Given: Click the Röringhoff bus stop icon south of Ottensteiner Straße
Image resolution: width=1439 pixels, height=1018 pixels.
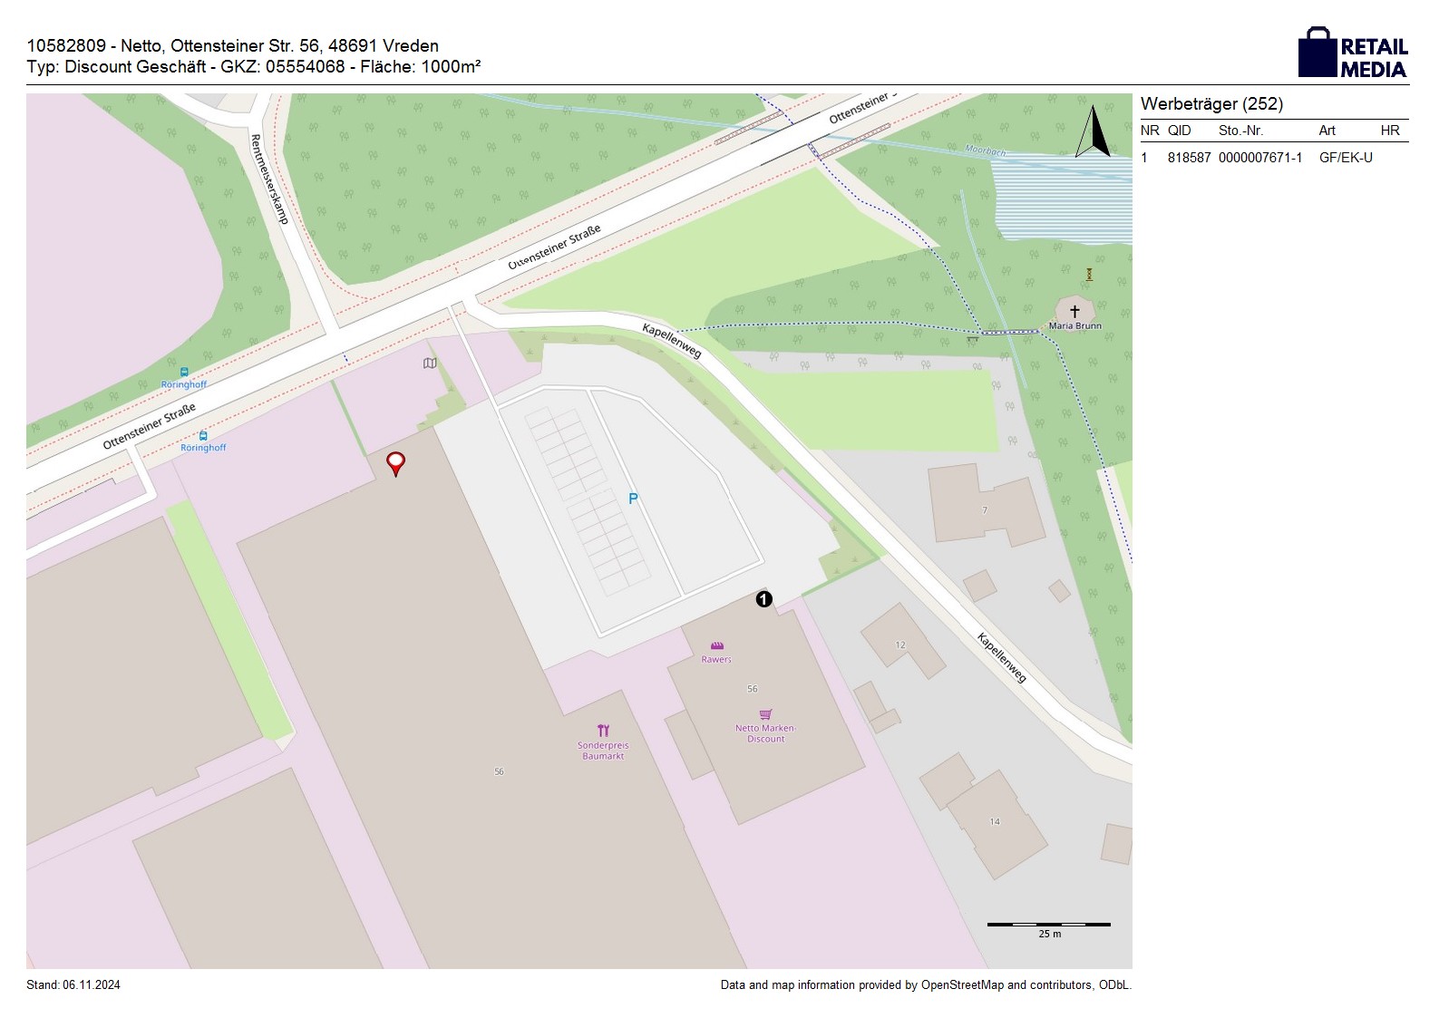Looking at the screenshot, I should pos(202,436).
